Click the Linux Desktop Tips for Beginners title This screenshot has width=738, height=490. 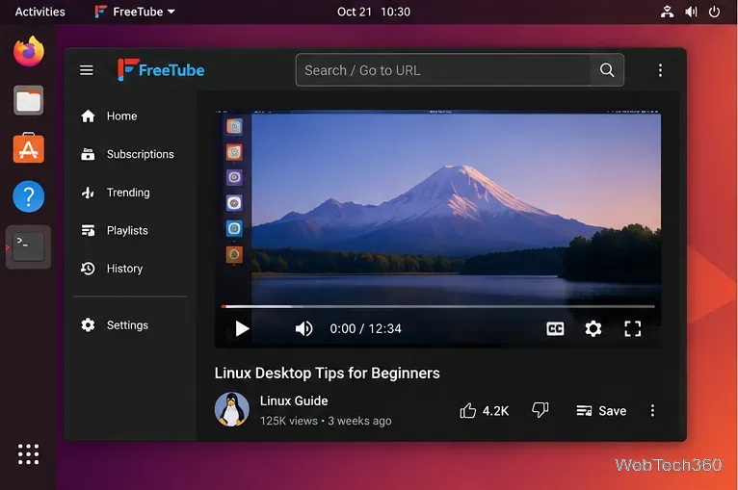pyautogui.click(x=328, y=373)
